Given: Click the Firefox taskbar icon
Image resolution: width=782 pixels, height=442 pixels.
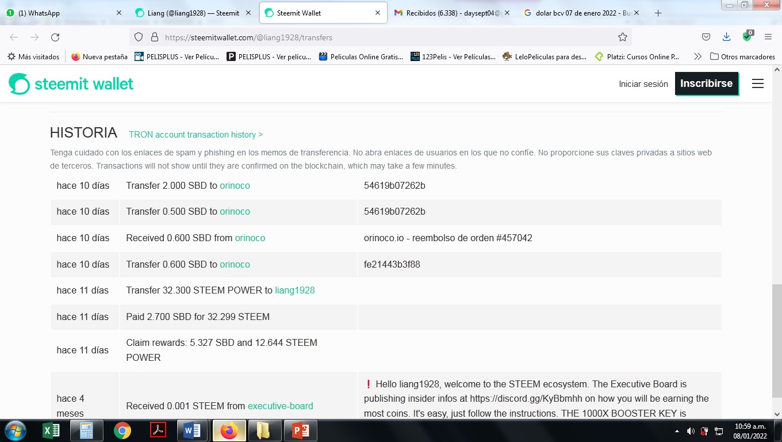Looking at the screenshot, I should [x=229, y=430].
